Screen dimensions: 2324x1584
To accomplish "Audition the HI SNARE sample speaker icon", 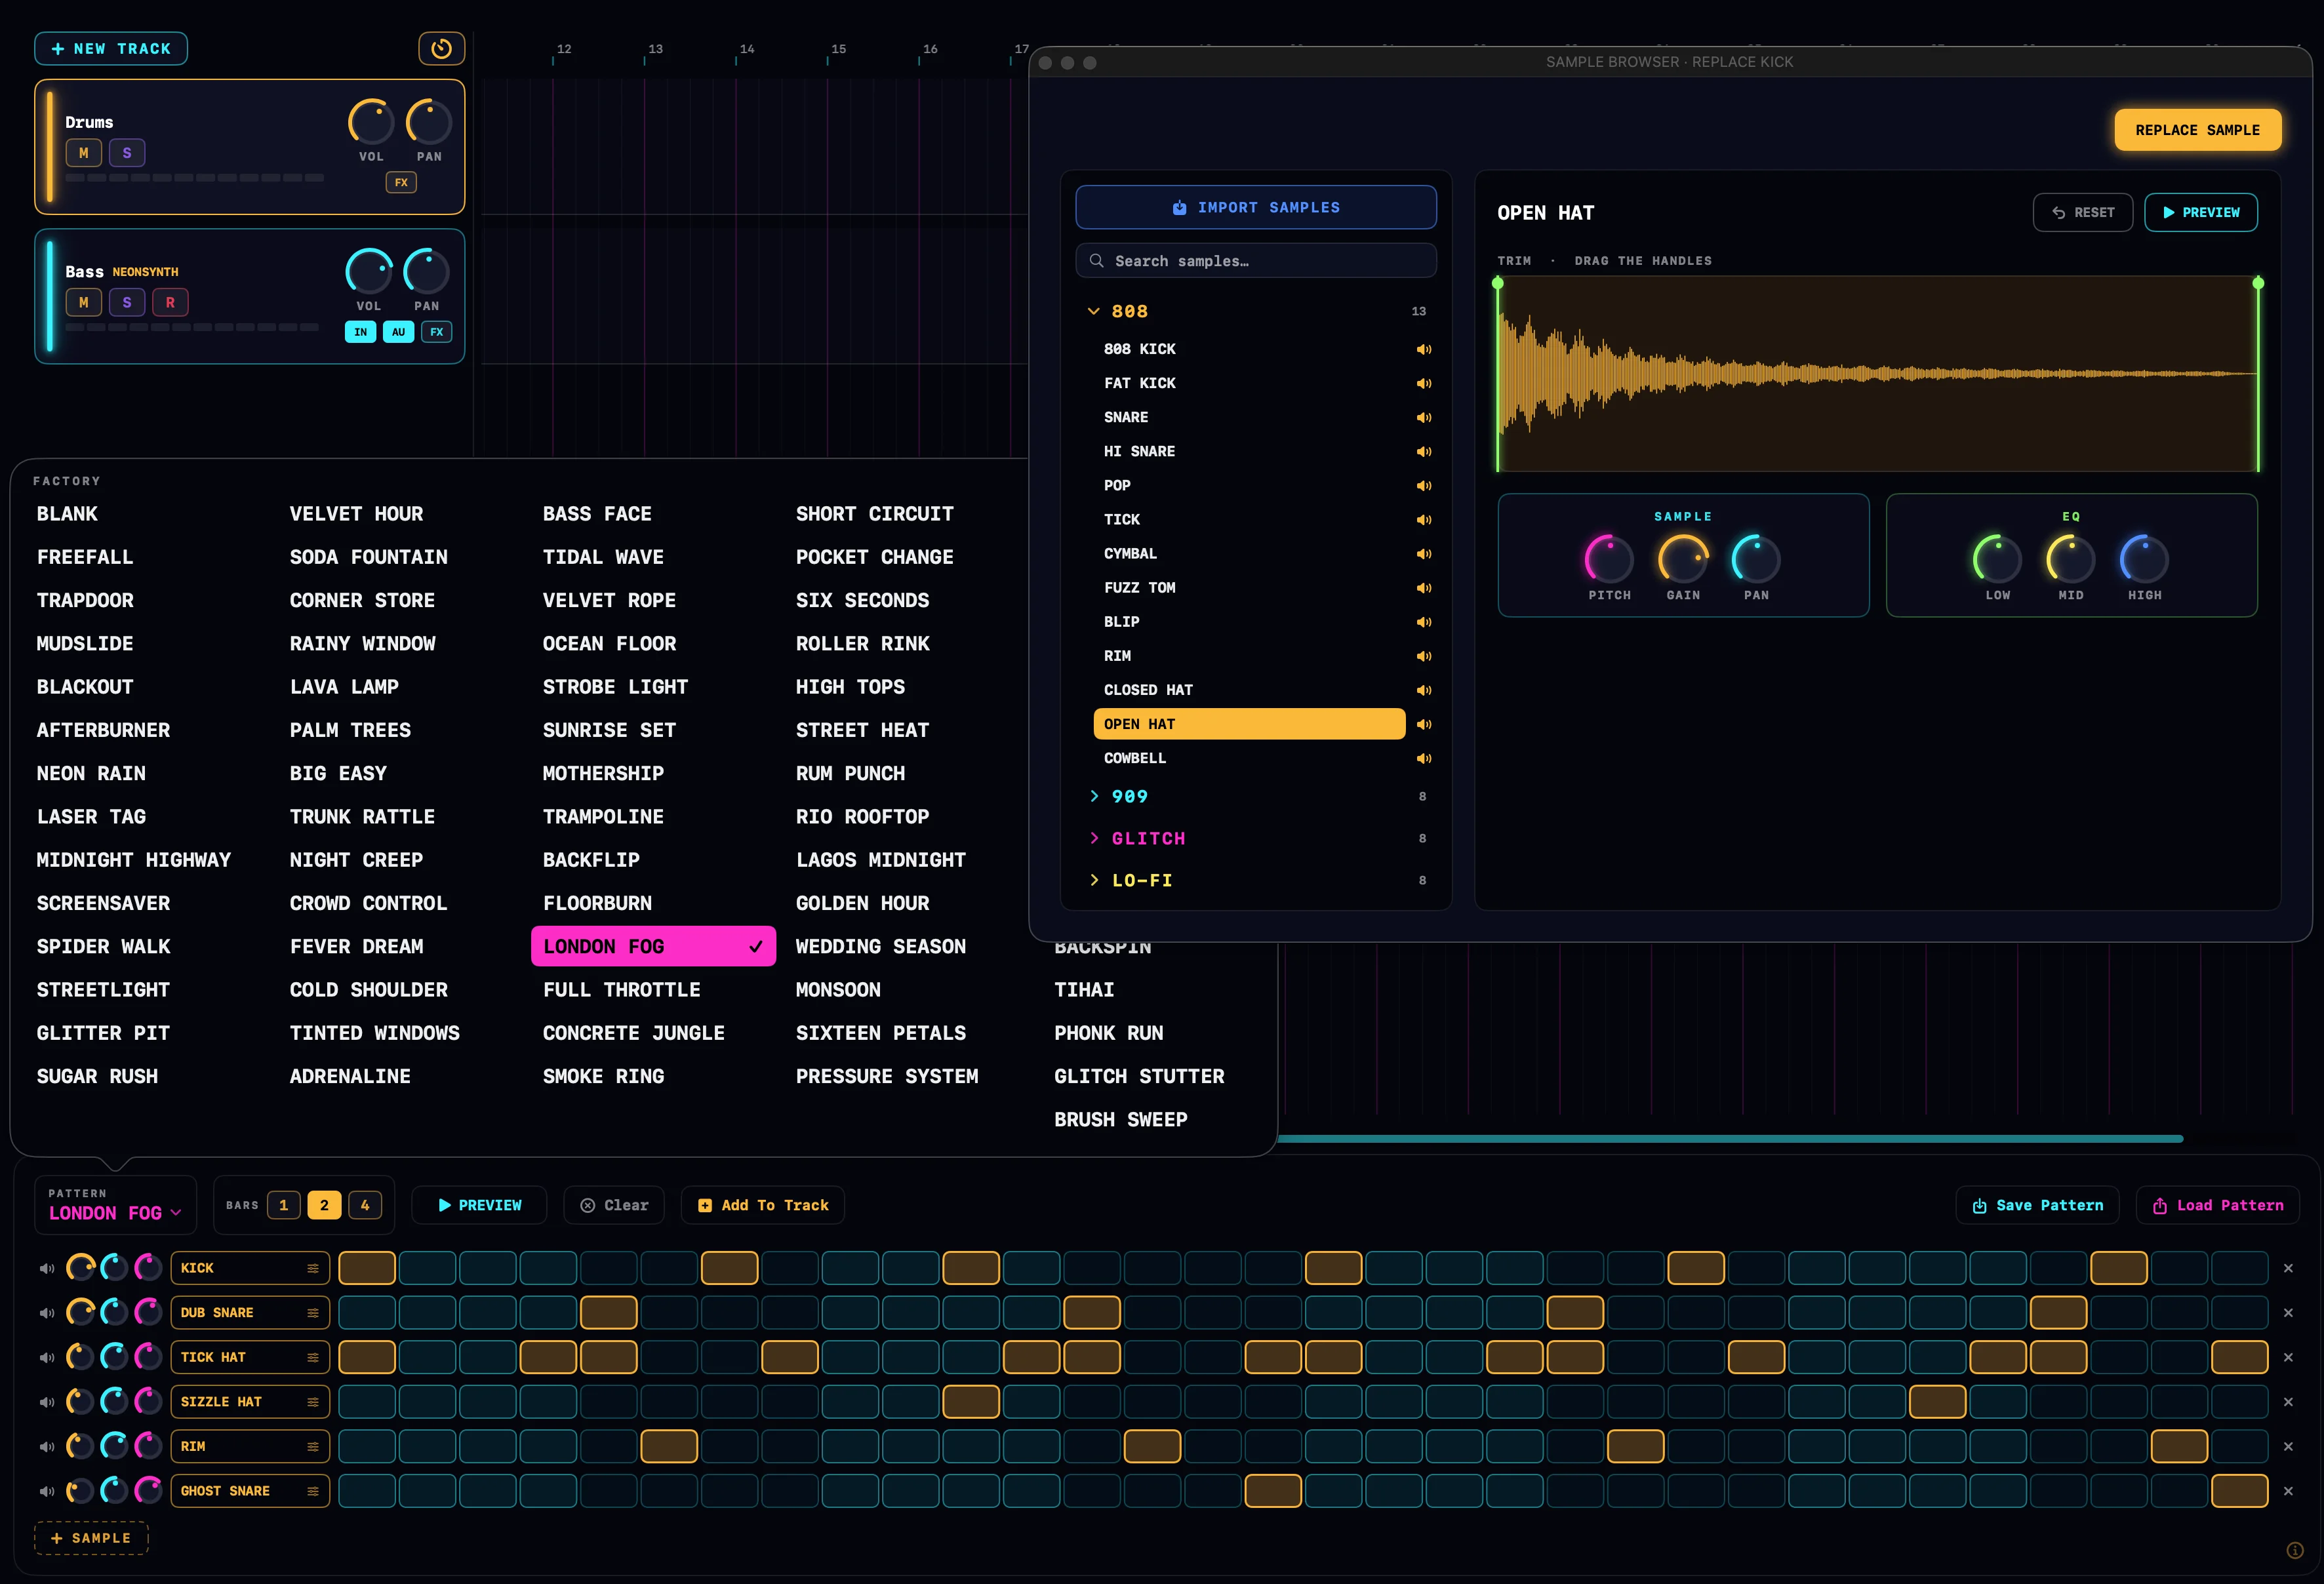I will point(1423,451).
